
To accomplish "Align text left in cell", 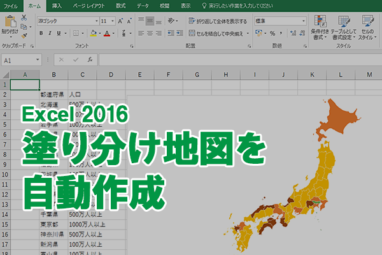I will pyautogui.click(x=141, y=33).
